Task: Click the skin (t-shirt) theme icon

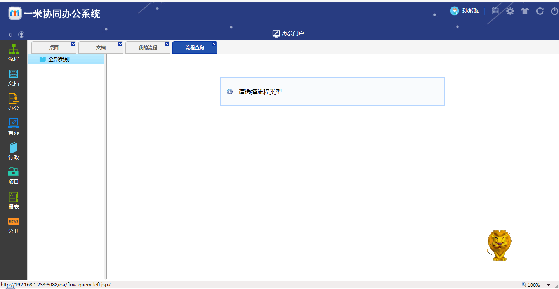Action: point(525,11)
